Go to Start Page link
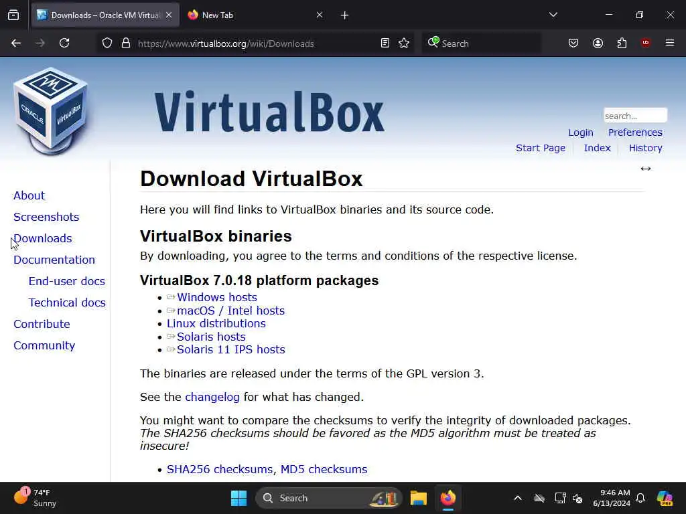The image size is (686, 514). (541, 148)
